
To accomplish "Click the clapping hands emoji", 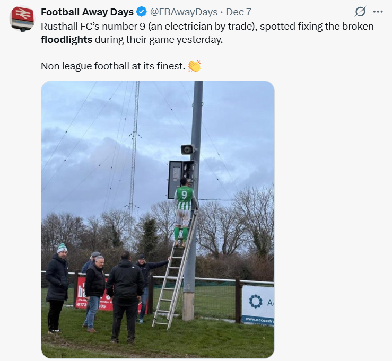I will coord(194,66).
